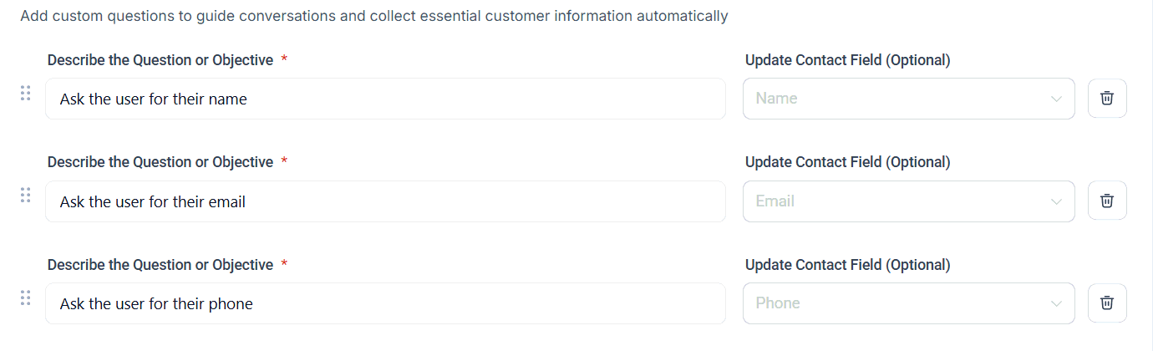Click "Update Contact Field (Optional)" label above Name

pyautogui.click(x=847, y=60)
